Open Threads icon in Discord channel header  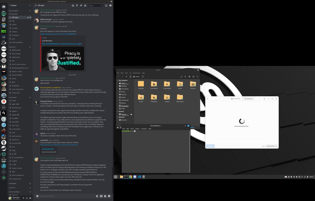coord(72,5)
